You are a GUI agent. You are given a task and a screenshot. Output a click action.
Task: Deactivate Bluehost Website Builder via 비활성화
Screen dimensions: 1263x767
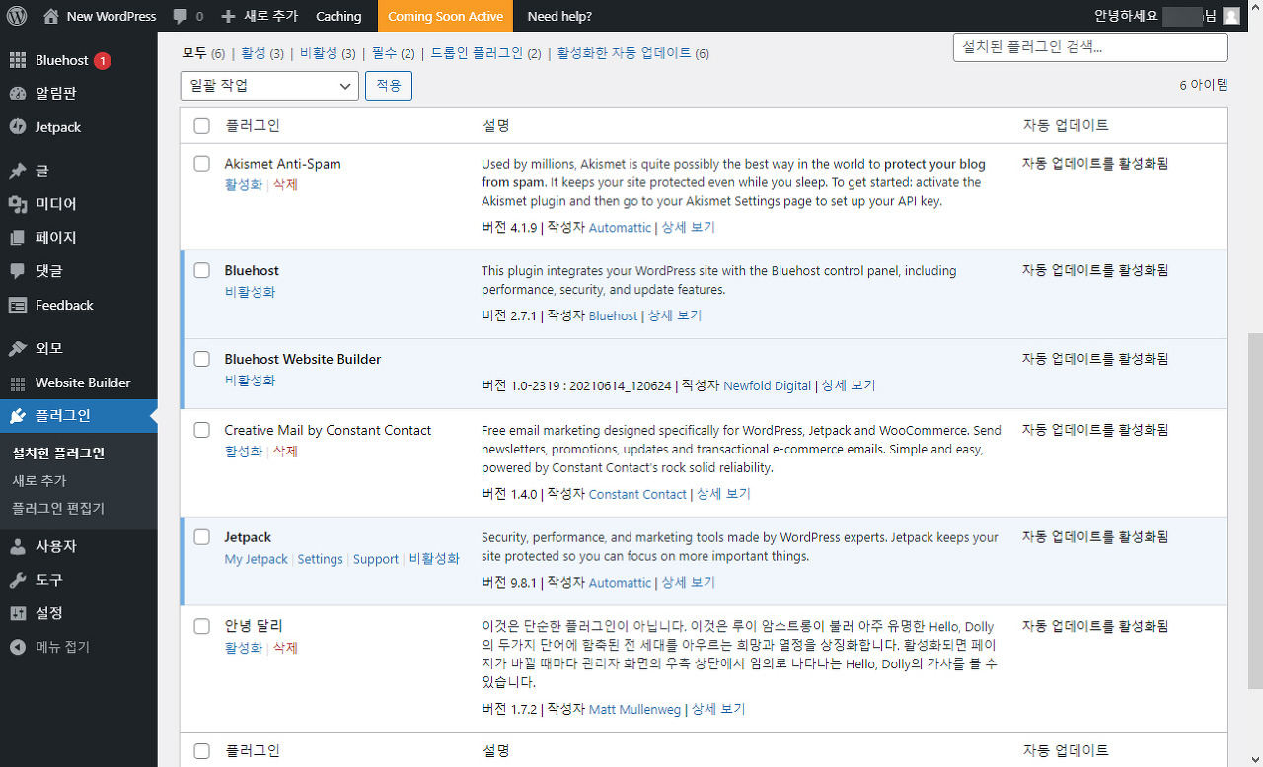pyautogui.click(x=250, y=381)
